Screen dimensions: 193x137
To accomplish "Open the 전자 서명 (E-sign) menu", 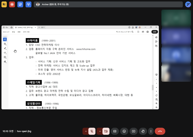I will pyautogui.click(x=26, y=32).
